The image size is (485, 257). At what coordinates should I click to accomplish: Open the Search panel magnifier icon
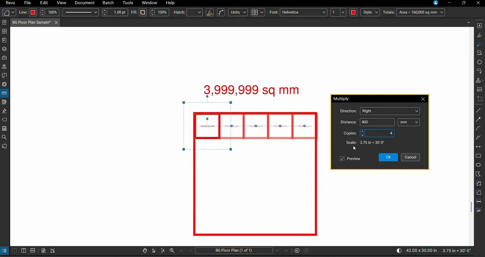pyautogui.click(x=4, y=137)
